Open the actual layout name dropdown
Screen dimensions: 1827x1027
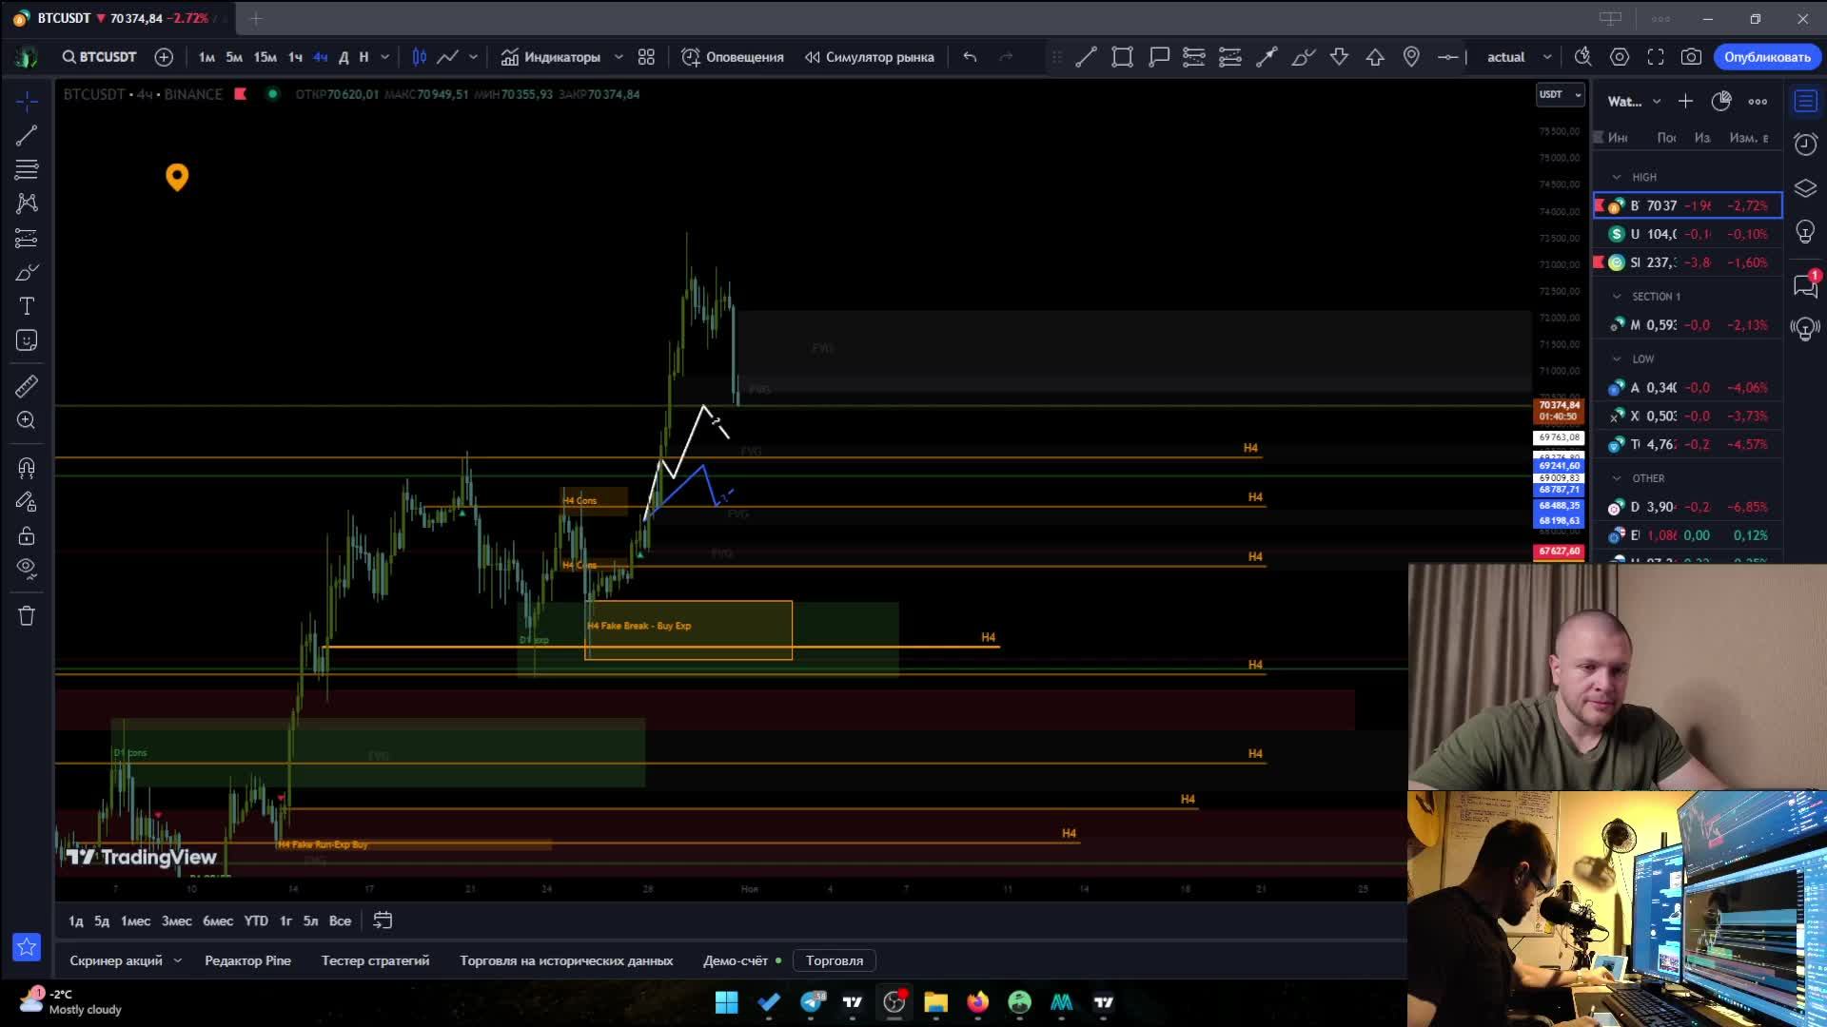click(x=1520, y=57)
